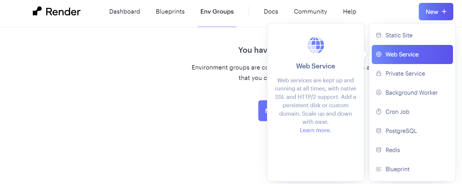The height and width of the screenshot is (184, 462).
Task: Go to the Blueprints tab
Action: click(x=170, y=12)
